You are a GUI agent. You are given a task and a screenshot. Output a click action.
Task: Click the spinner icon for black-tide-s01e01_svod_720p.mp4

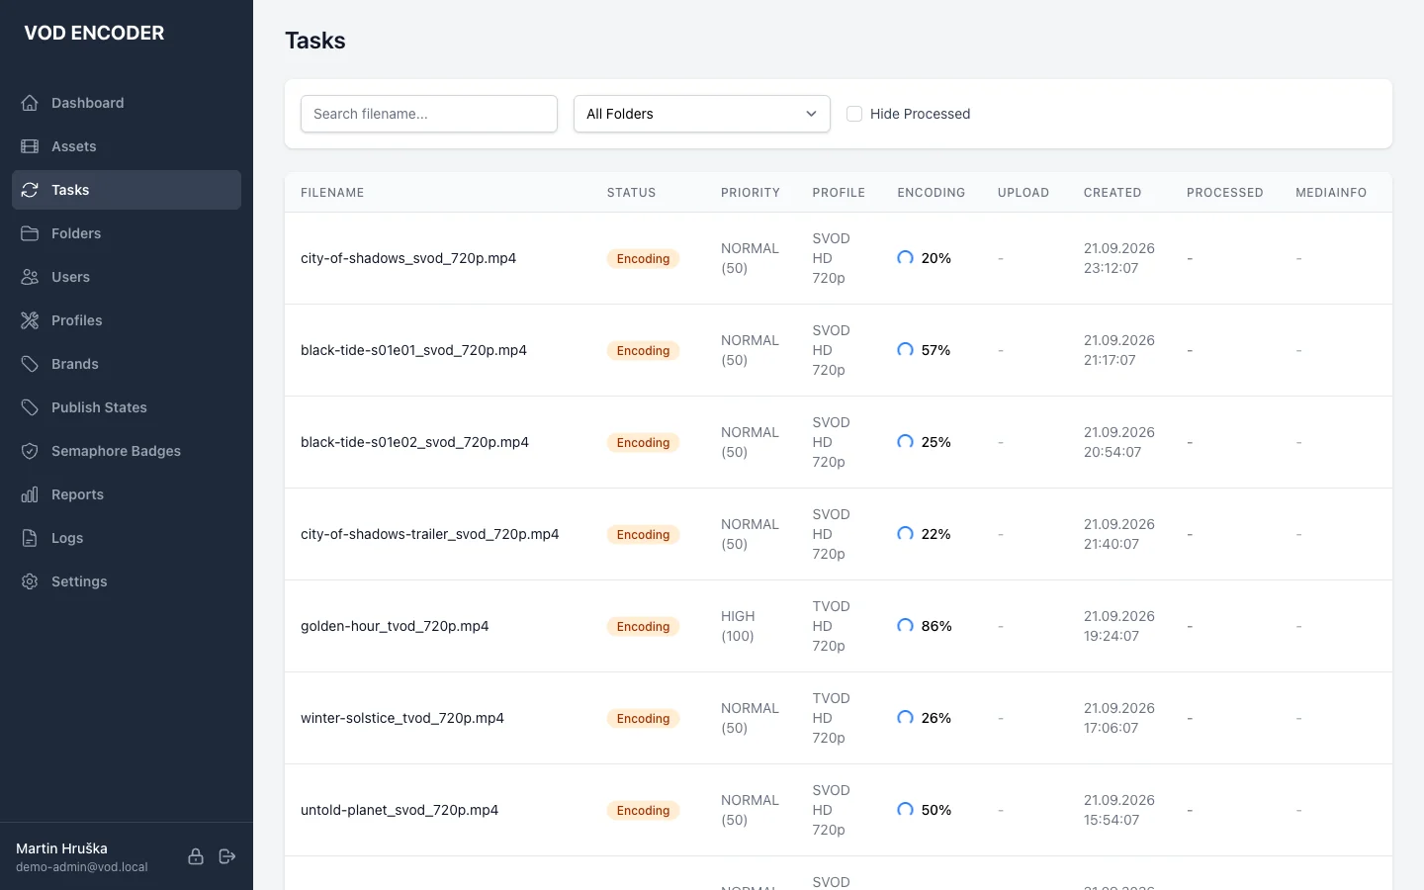(x=905, y=350)
